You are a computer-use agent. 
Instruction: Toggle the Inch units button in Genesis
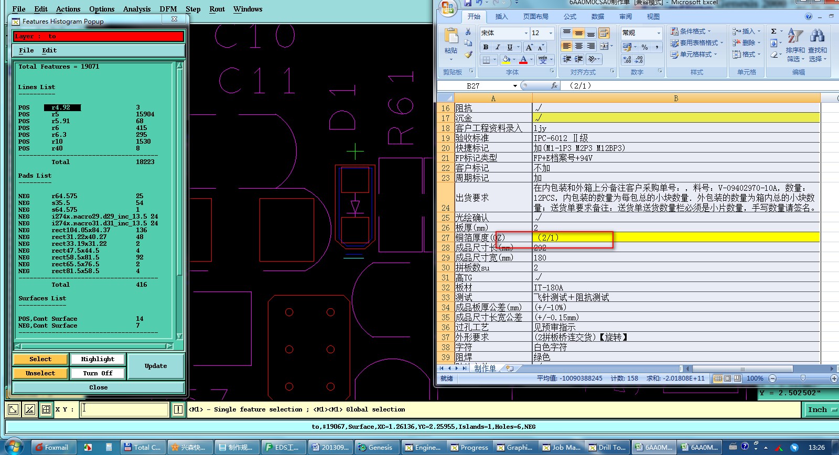(821, 410)
